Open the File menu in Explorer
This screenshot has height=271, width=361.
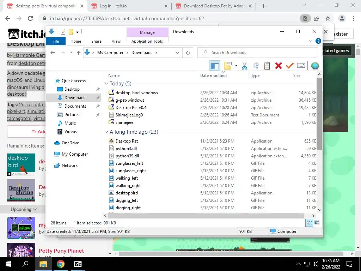[56, 41]
